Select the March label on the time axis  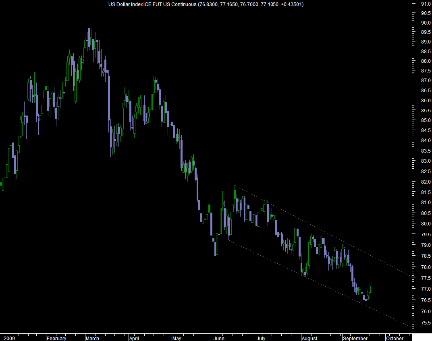(x=92, y=338)
